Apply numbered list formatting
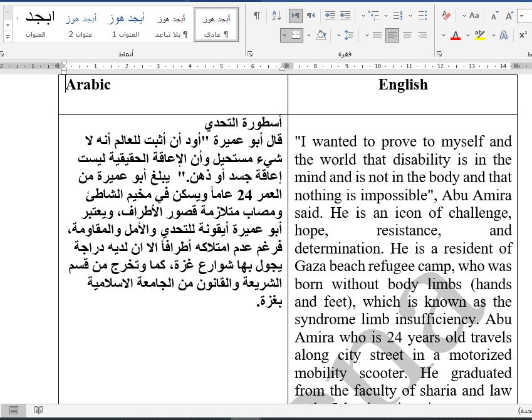The image size is (532, 420). click(398, 16)
